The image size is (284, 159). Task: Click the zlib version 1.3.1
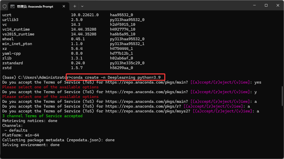click(77, 58)
